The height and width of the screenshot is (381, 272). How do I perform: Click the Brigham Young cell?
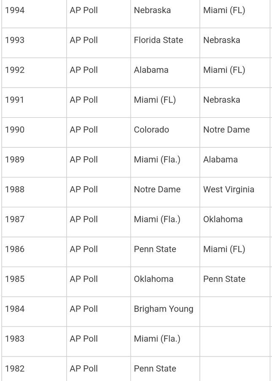click(x=163, y=309)
